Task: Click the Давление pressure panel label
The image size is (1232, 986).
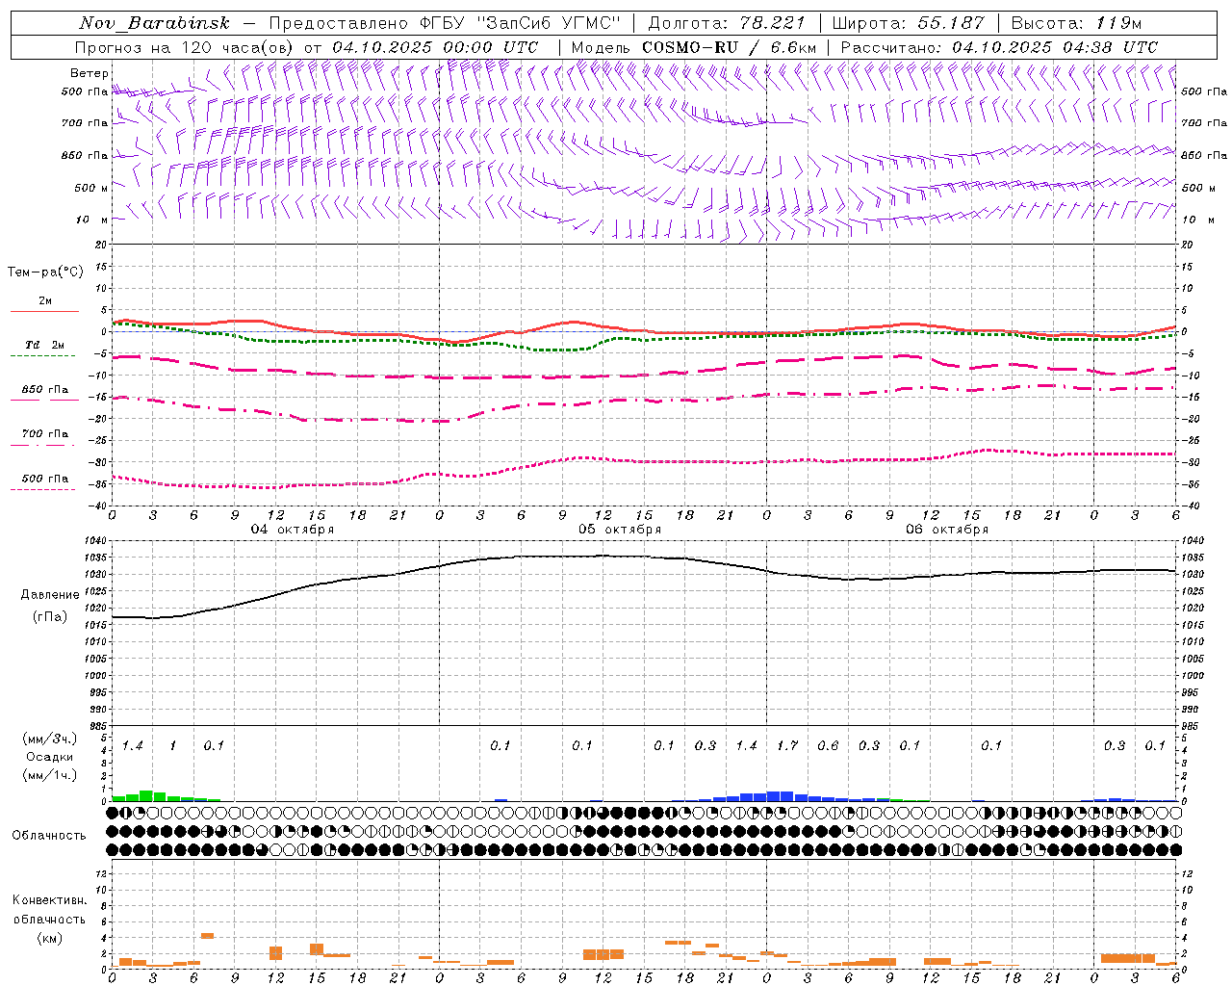Action: click(x=50, y=595)
